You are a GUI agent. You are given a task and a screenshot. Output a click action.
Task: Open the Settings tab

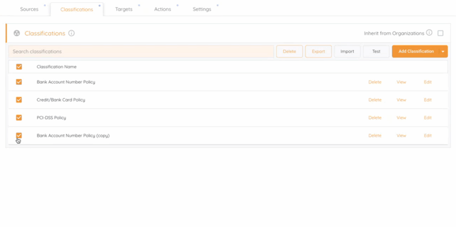point(202,9)
